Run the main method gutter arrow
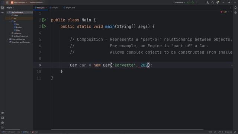This screenshot has width=238, height=134. pyautogui.click(x=44, y=26)
